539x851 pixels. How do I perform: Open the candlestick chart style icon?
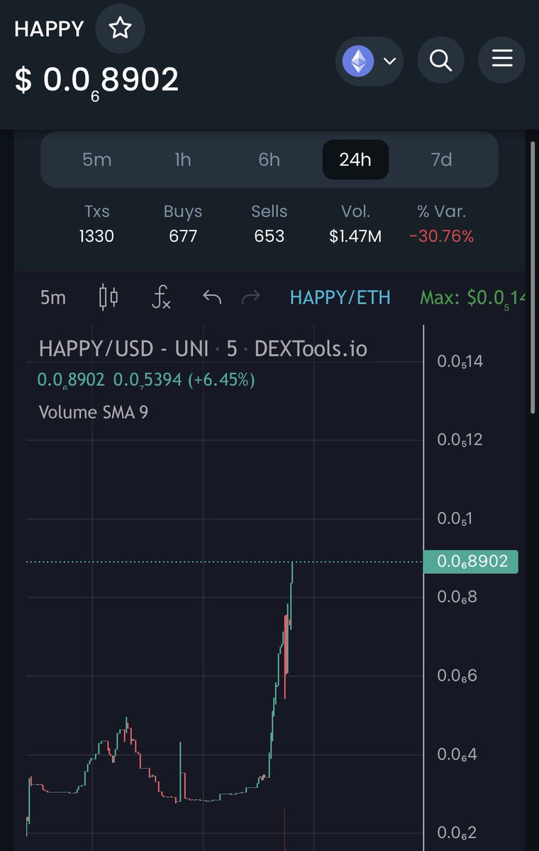click(109, 297)
